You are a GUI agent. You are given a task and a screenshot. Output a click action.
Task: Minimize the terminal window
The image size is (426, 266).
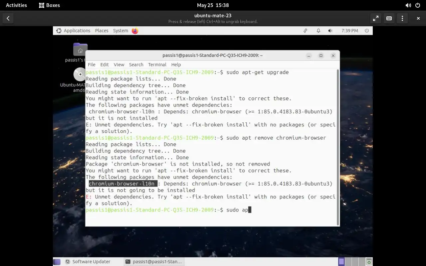[x=309, y=56]
